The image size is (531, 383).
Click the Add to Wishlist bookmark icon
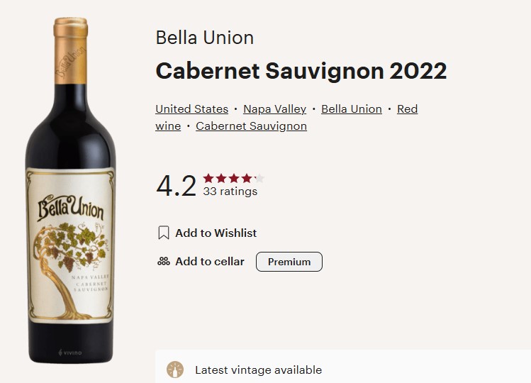(x=164, y=233)
